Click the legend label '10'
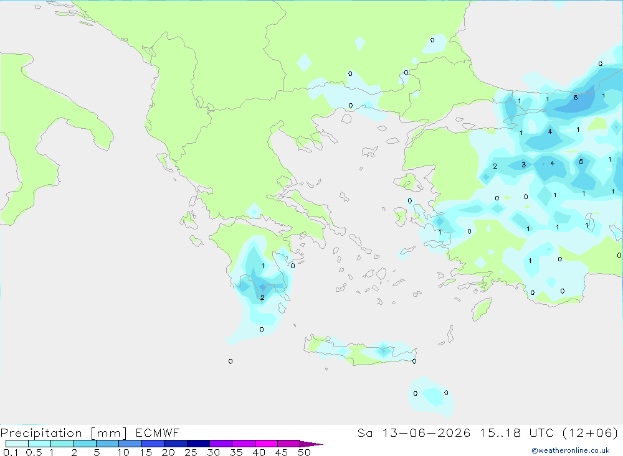Screen dimensions: 623x456 coord(123,452)
